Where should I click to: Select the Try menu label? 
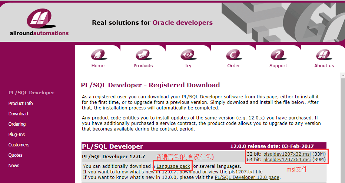tap(188, 66)
